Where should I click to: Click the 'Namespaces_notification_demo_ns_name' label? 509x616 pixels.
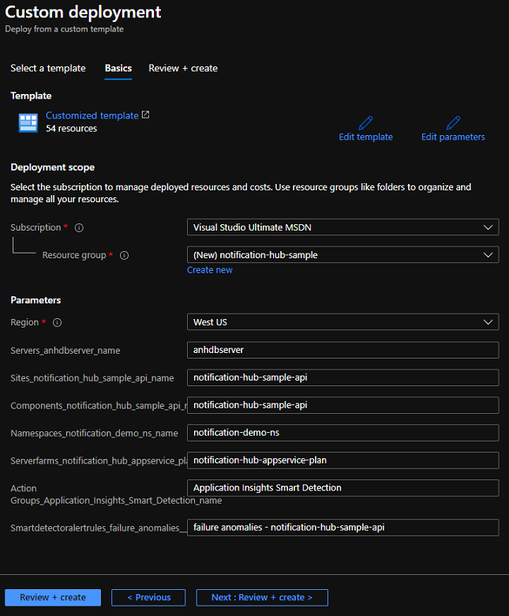coord(94,434)
